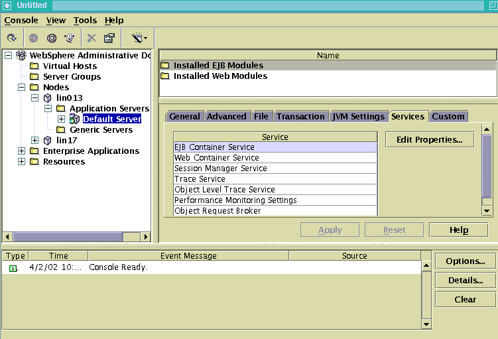Select the Object Level Trace Service row
498x339 pixels.
(275, 189)
